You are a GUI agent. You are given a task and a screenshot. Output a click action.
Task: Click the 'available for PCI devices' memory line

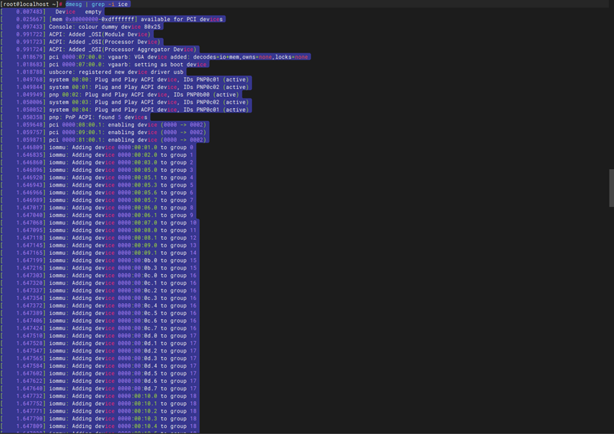pyautogui.click(x=113, y=19)
